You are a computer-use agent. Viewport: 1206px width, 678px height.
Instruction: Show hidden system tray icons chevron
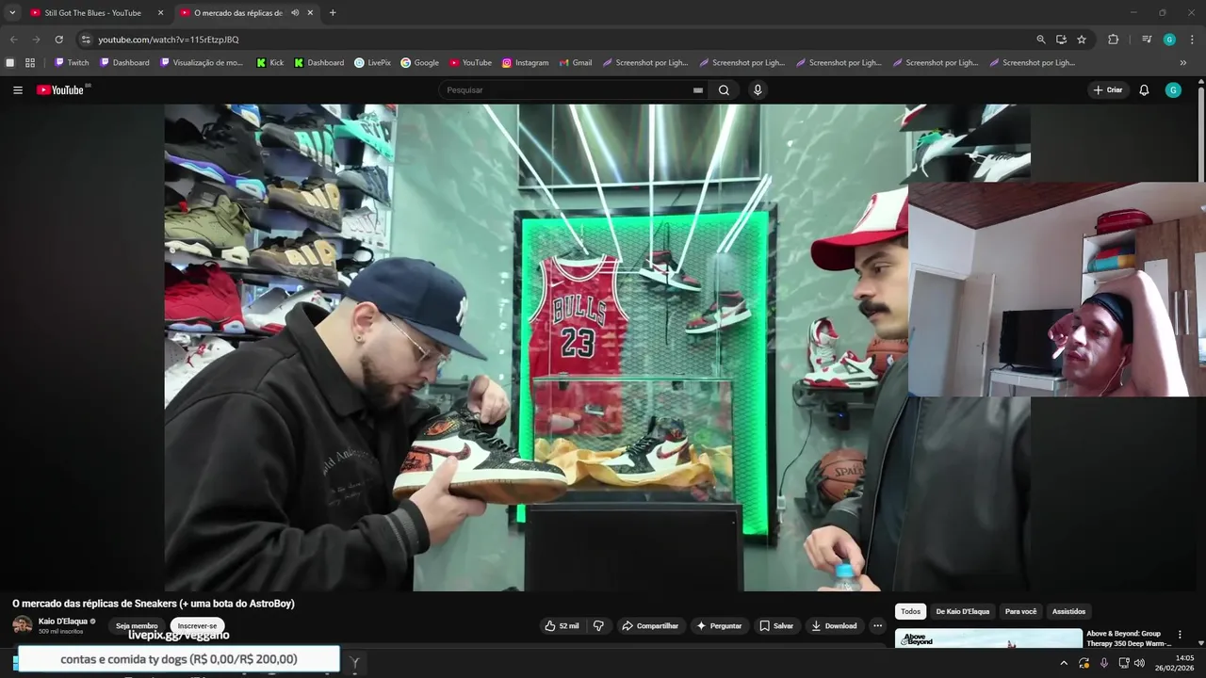point(1064,663)
